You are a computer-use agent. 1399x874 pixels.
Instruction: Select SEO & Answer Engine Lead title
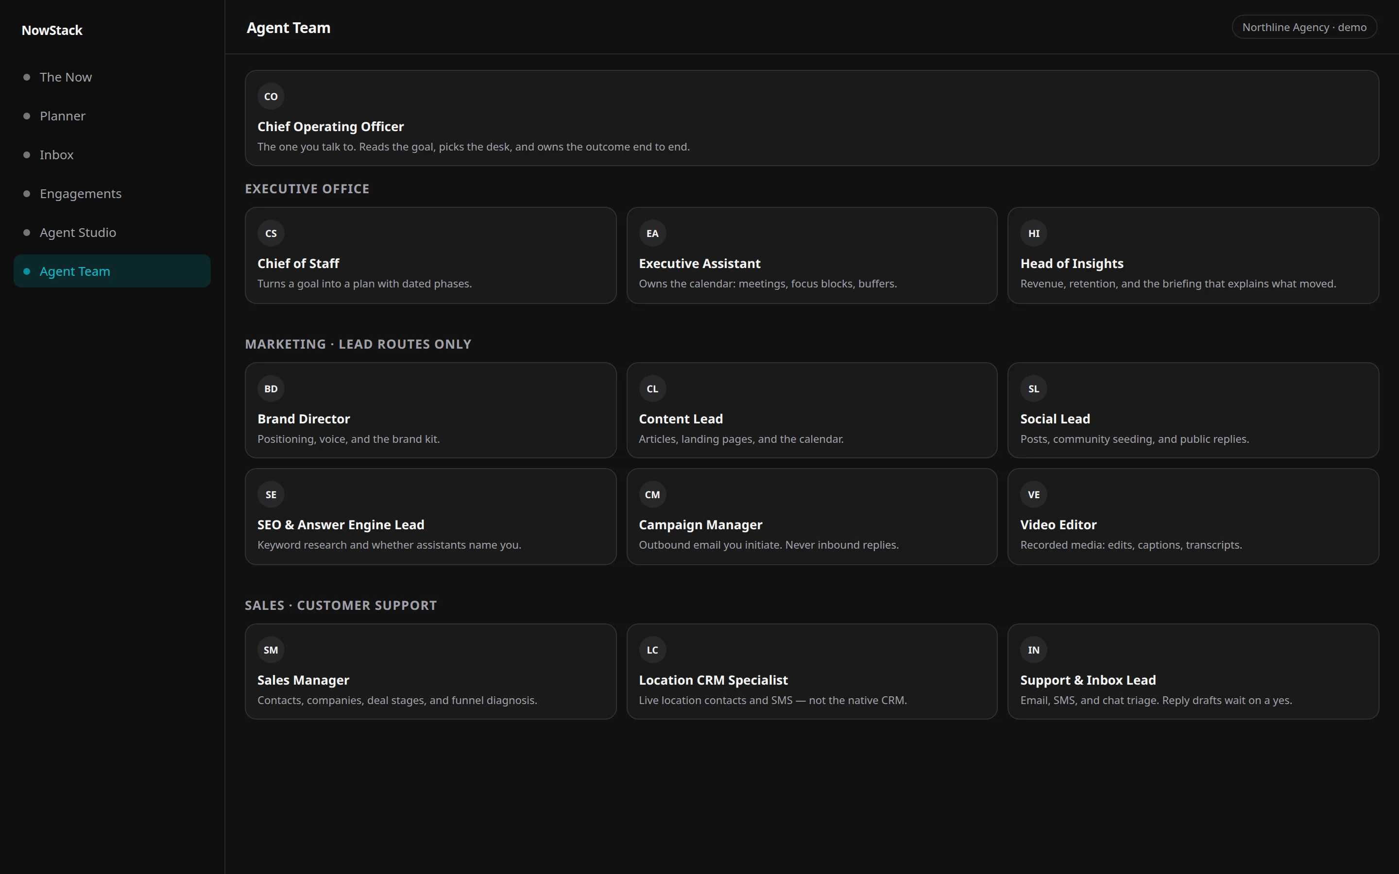pyautogui.click(x=341, y=525)
